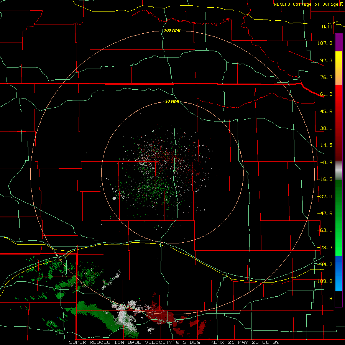Click the 61.2 scale value

(x=326, y=94)
